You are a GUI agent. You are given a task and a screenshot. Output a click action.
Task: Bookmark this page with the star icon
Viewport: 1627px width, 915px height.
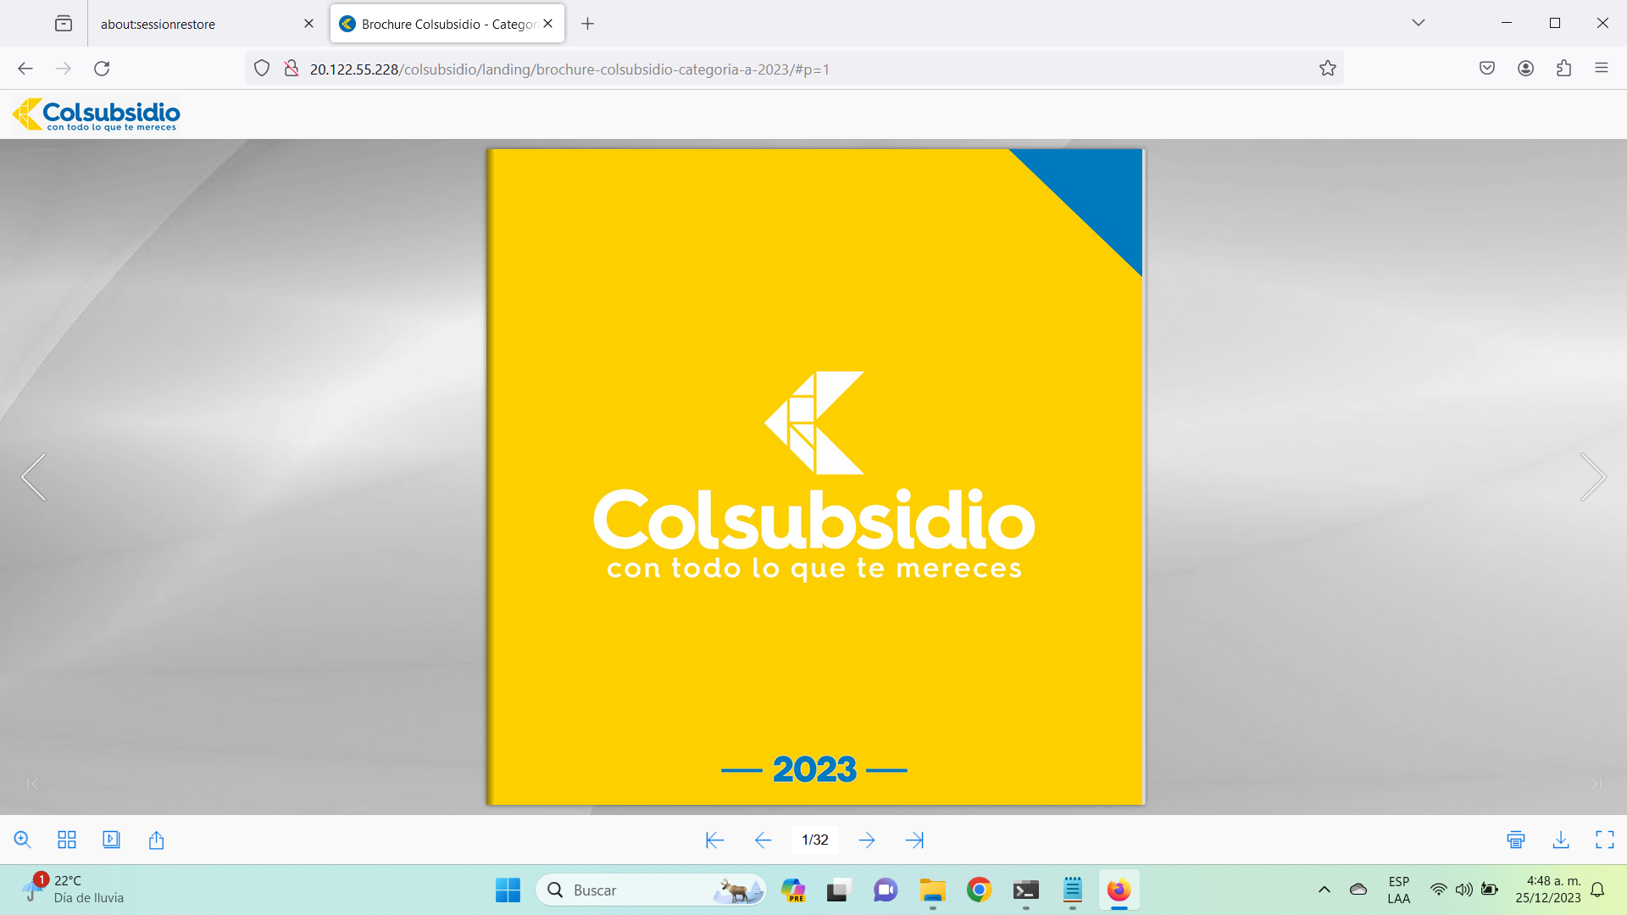pyautogui.click(x=1327, y=69)
